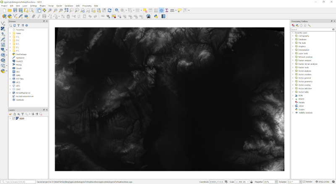Expand the DOM layer legend

10,118
